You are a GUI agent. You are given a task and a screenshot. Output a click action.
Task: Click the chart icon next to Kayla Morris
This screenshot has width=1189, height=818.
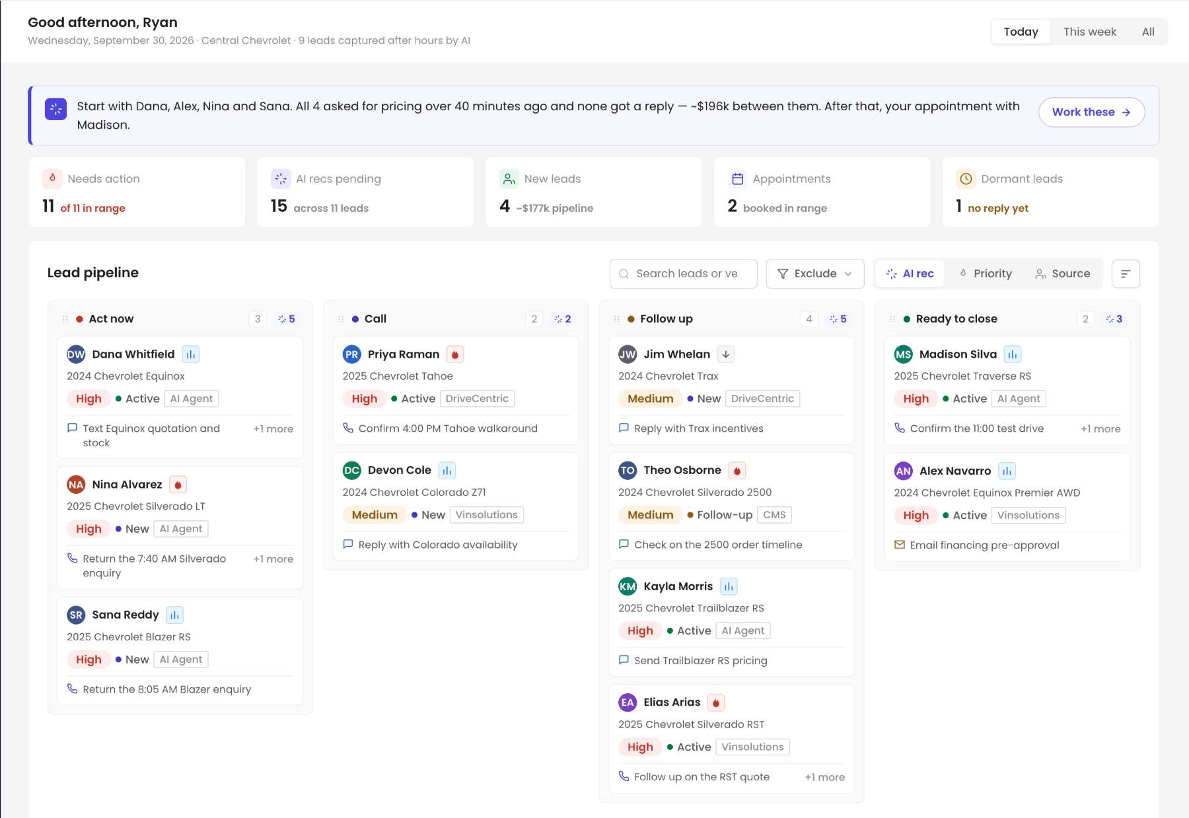pyautogui.click(x=729, y=586)
